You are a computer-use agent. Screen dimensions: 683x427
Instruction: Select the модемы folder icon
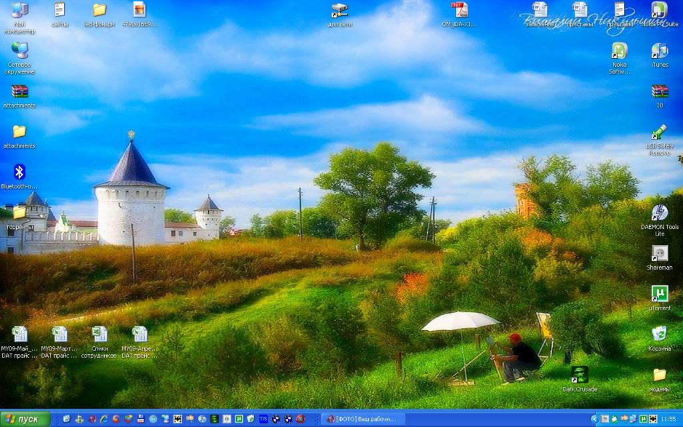(x=659, y=375)
